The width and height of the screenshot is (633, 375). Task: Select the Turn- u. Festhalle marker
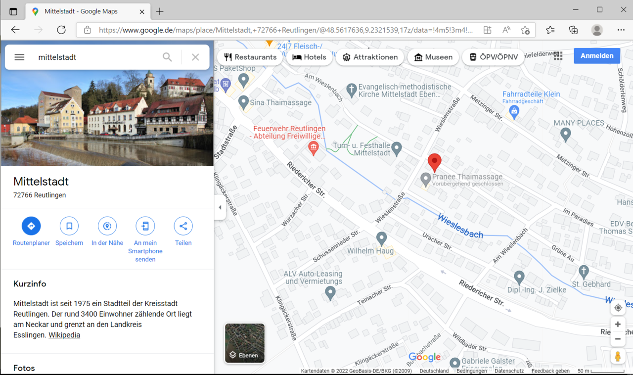pos(396,148)
